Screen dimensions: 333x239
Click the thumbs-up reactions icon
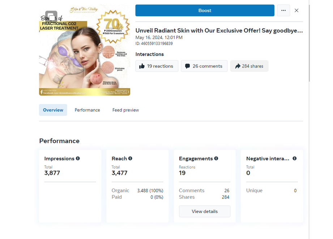point(142,66)
